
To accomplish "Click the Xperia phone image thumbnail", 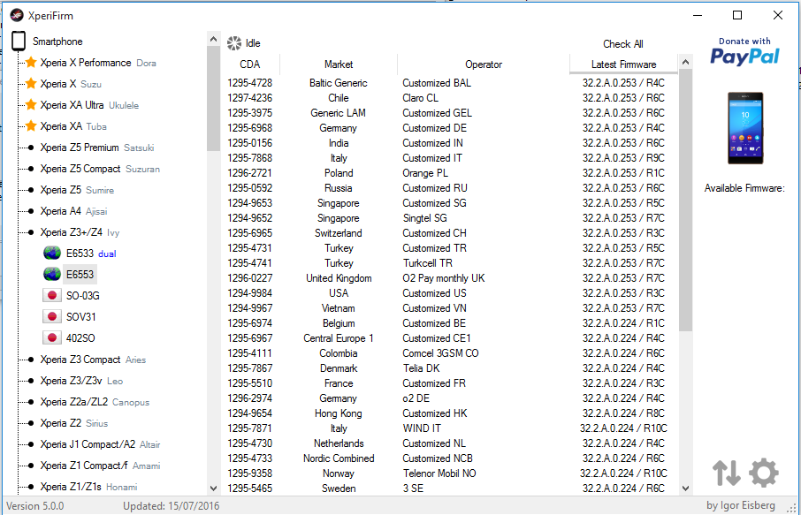I will coord(745,128).
